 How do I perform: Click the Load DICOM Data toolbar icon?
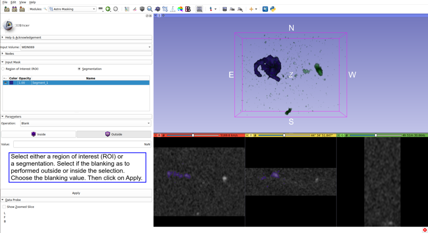(x=15, y=9)
